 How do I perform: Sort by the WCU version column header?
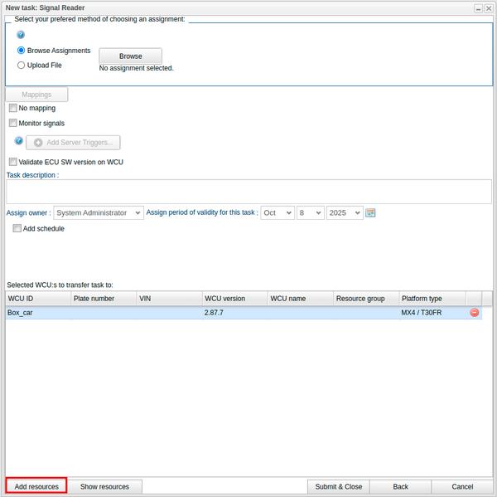coord(234,298)
